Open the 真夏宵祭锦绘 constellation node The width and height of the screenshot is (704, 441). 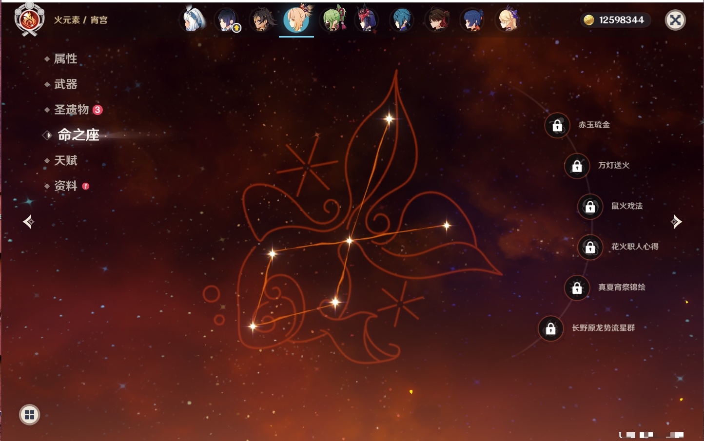577,288
